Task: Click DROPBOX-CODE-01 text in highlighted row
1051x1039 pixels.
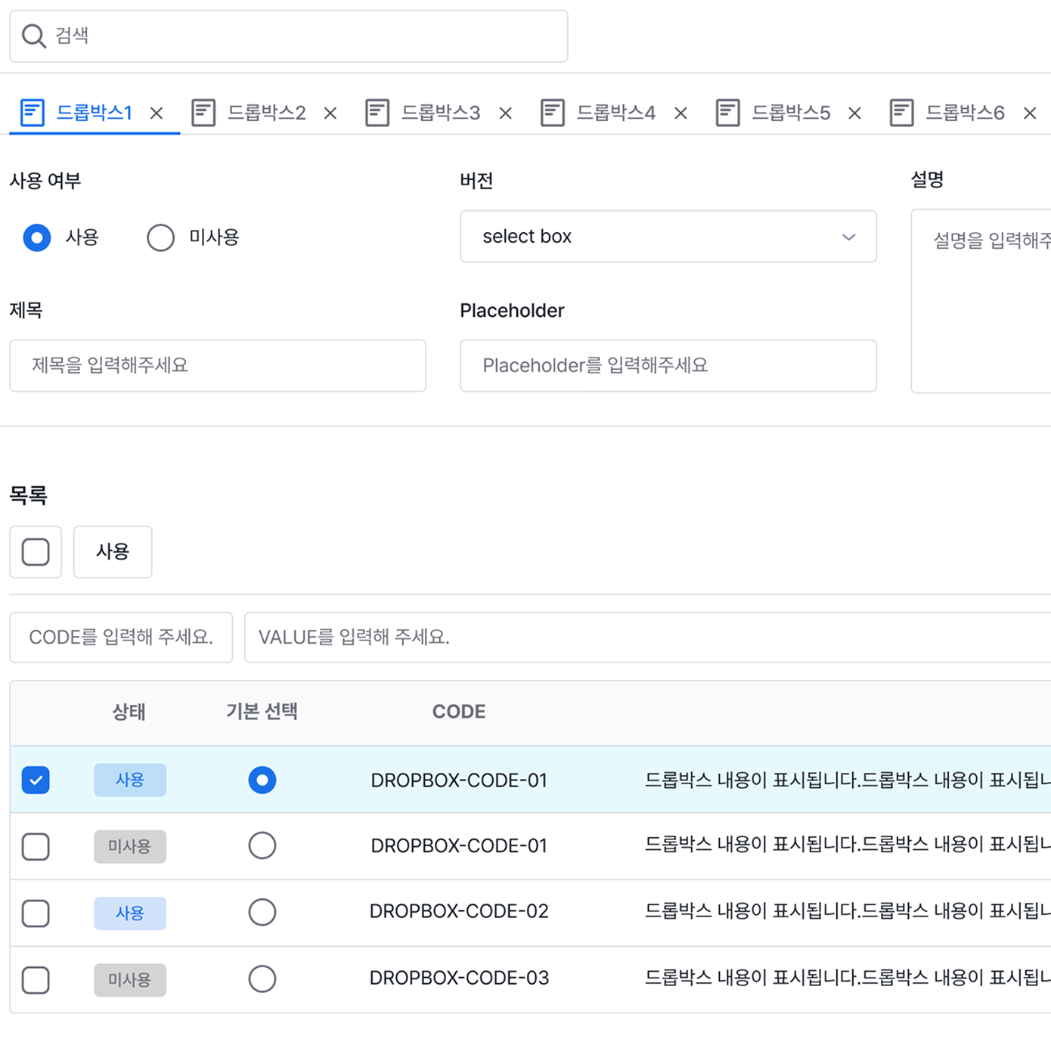Action: (459, 780)
